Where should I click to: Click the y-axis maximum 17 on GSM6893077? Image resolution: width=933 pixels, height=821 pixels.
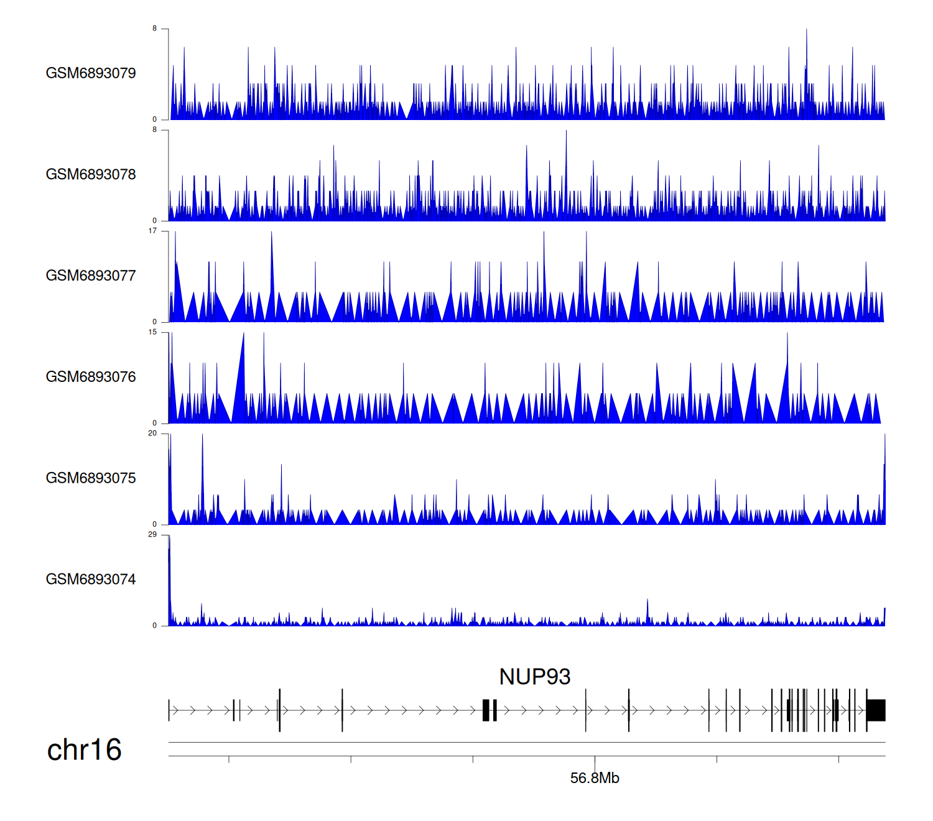pos(152,231)
